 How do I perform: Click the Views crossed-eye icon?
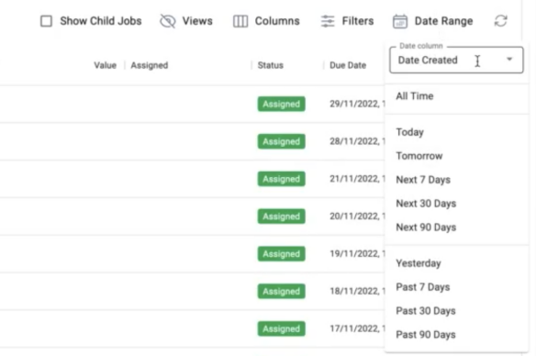click(x=167, y=21)
